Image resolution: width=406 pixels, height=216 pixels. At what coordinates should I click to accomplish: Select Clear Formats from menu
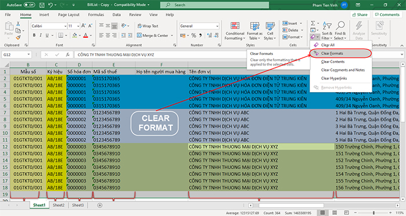click(341, 53)
